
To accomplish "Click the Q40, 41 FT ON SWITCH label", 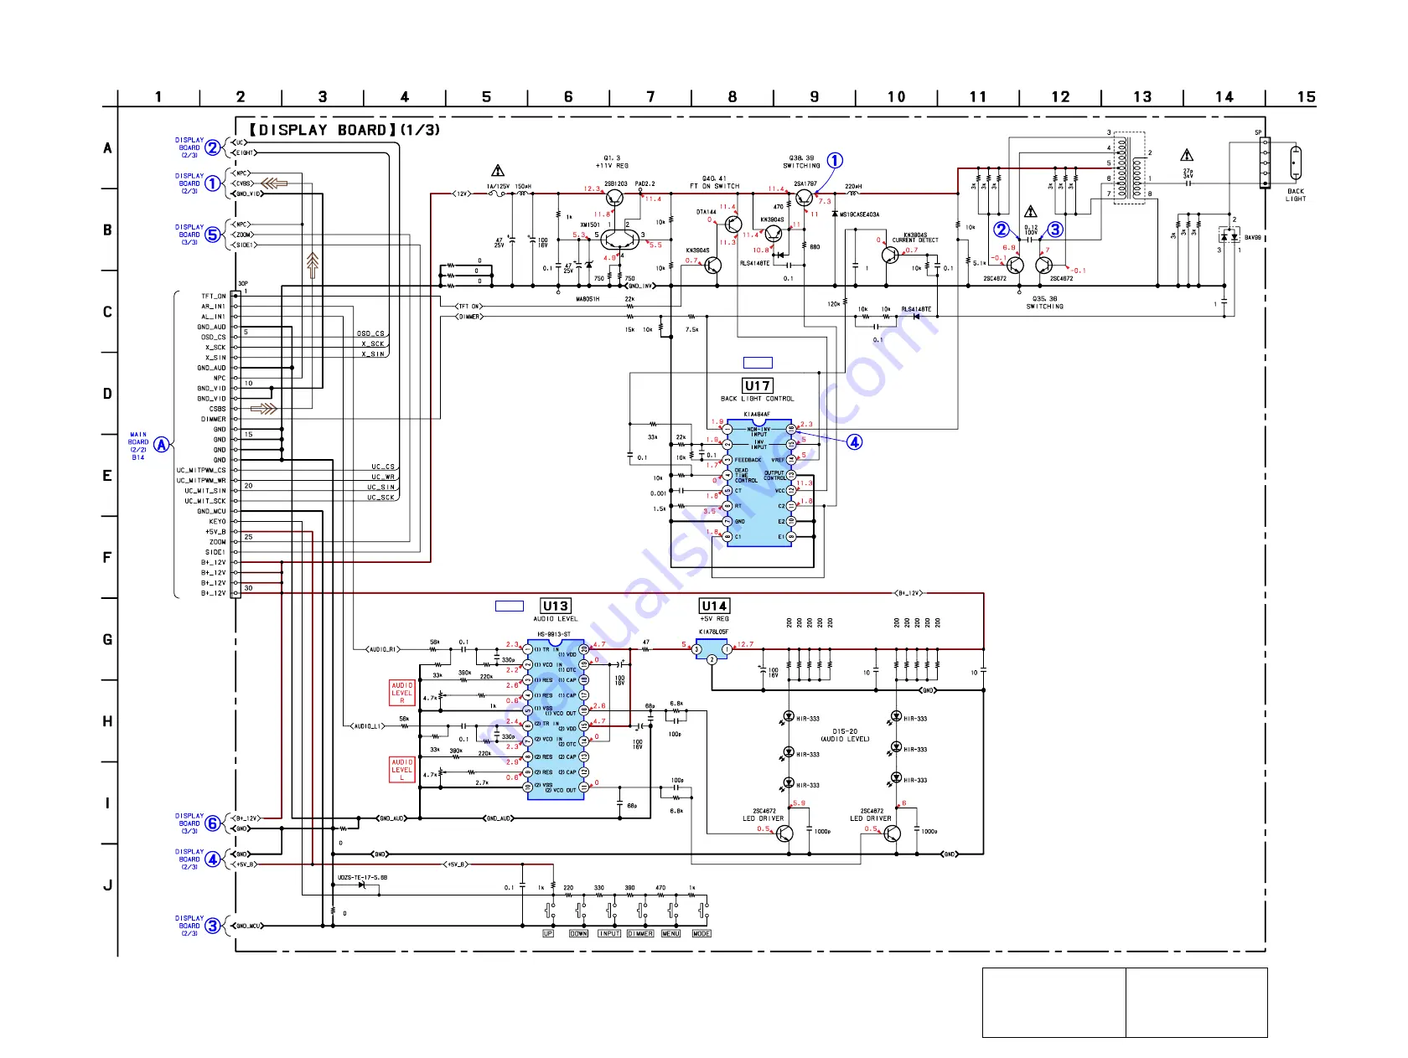I will click(715, 183).
